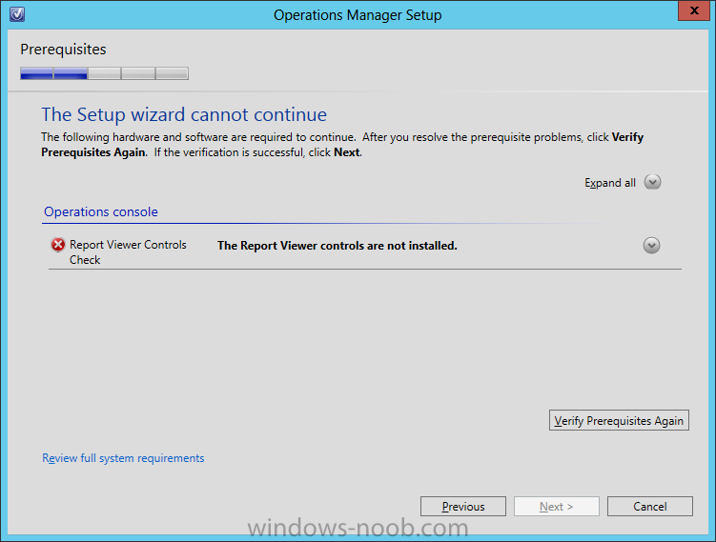
Task: Click the Operations Manager Setup title text
Action: pos(358,15)
